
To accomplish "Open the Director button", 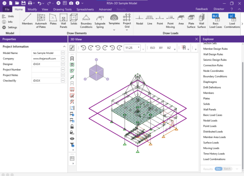I will 219,9.
